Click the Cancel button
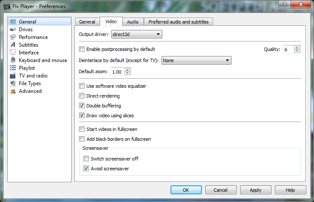Viewport: 314px width, 202px height. click(x=221, y=190)
